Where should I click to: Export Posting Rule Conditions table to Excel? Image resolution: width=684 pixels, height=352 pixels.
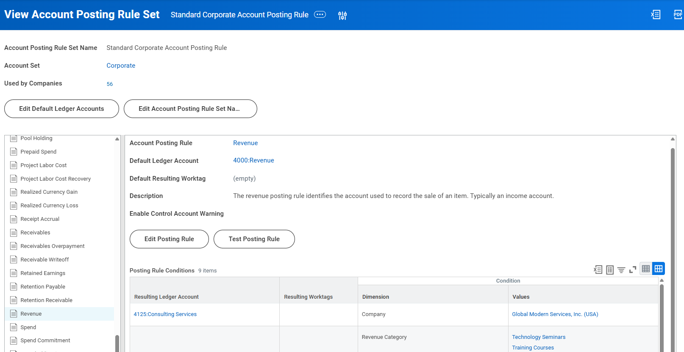coord(598,269)
